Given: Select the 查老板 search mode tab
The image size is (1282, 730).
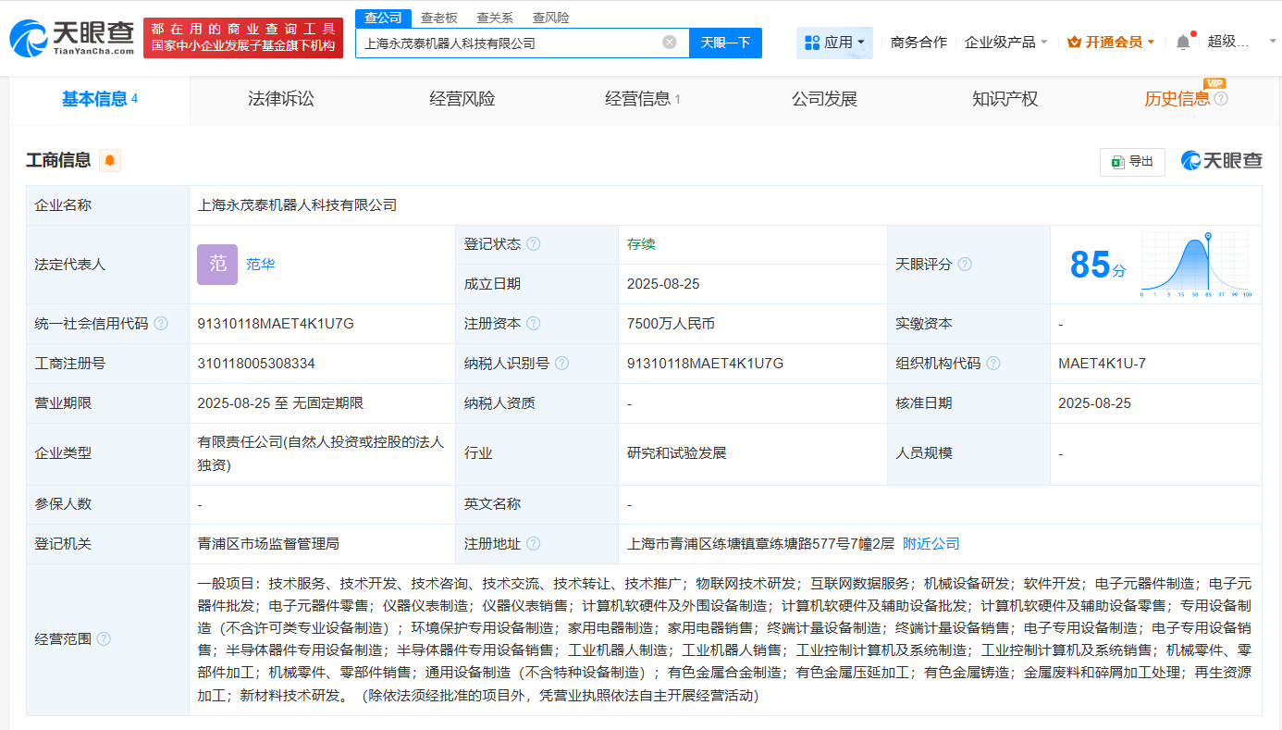Looking at the screenshot, I should coord(439,18).
